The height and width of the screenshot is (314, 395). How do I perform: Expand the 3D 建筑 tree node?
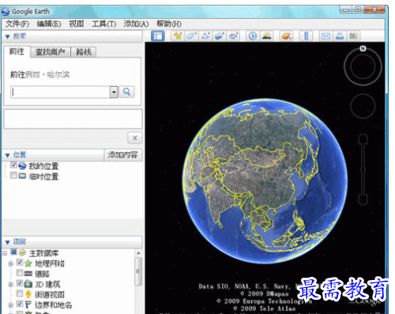pyautogui.click(x=11, y=285)
